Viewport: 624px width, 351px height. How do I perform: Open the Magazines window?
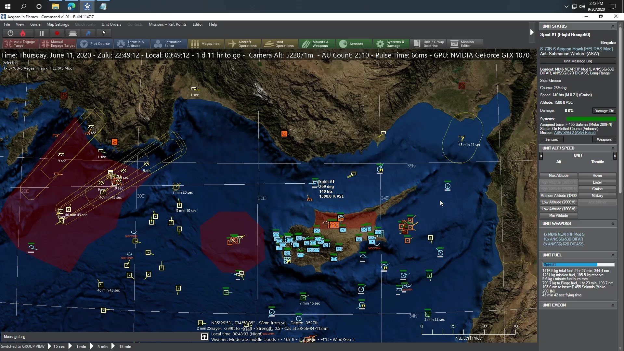coord(206,44)
